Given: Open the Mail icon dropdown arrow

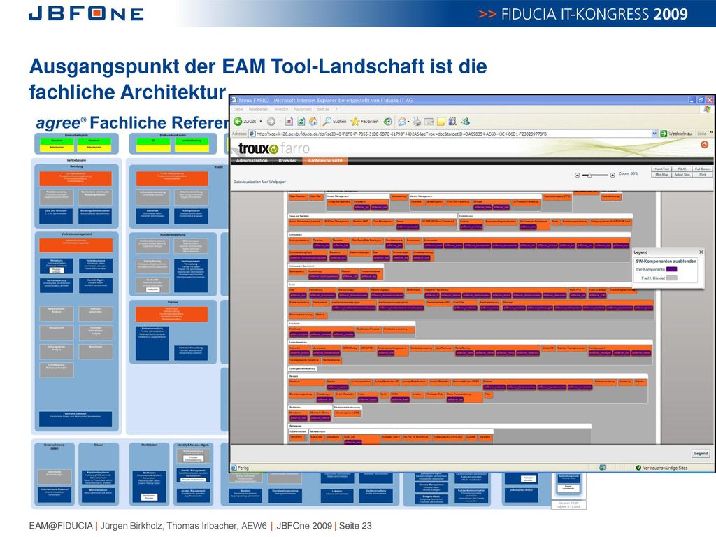Looking at the screenshot, I should [x=408, y=122].
